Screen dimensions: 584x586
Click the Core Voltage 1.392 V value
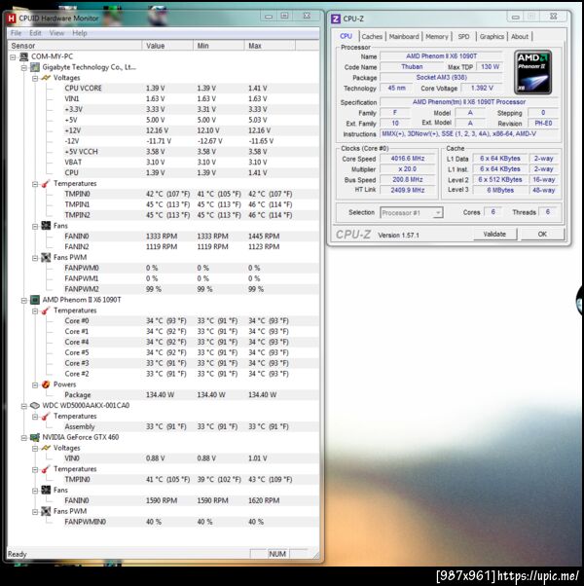pyautogui.click(x=482, y=88)
